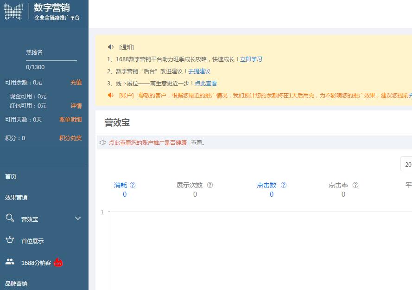412x290 pixels.
Task: Open 1688分销客 via the people icon
Action: (x=9, y=262)
